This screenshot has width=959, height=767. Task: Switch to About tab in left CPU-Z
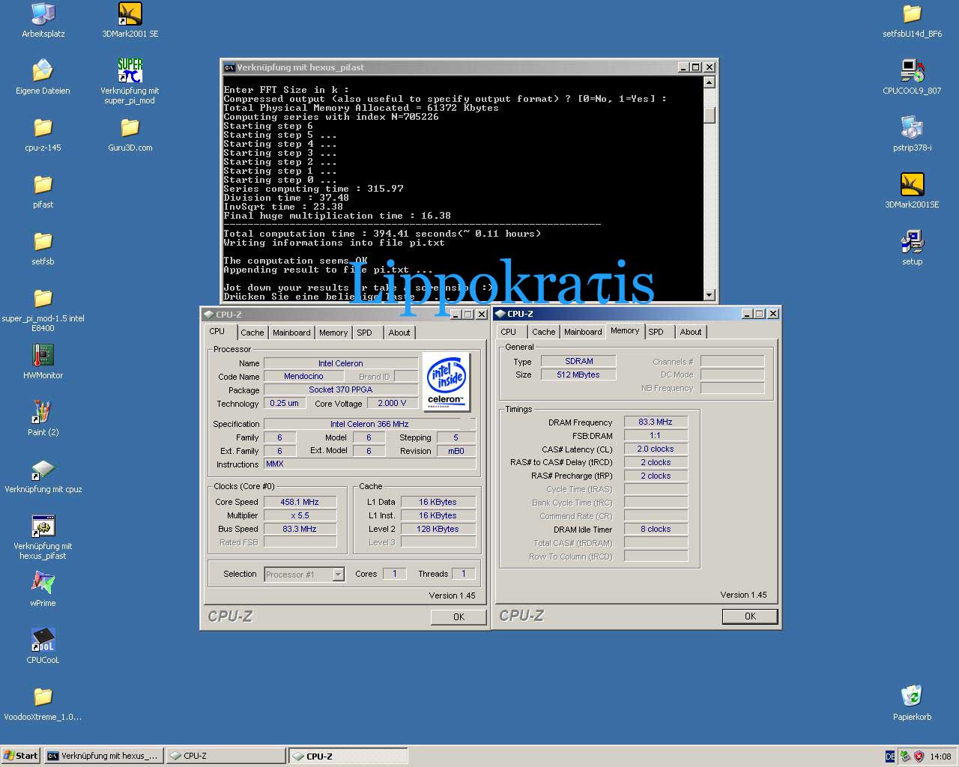[x=399, y=333]
